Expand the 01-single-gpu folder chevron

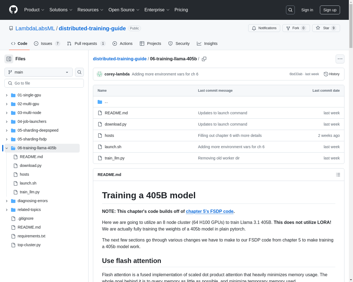tap(7, 95)
